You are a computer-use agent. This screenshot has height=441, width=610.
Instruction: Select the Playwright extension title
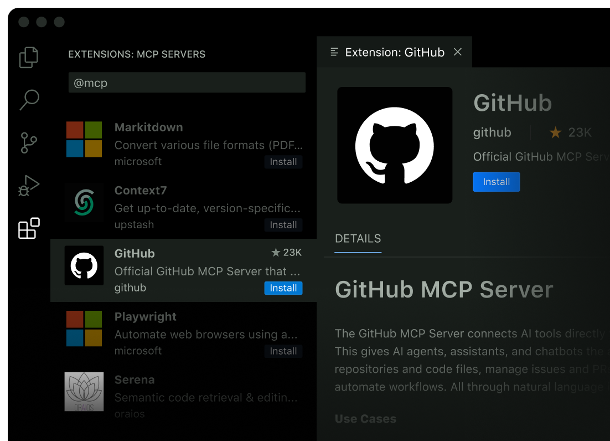146,317
